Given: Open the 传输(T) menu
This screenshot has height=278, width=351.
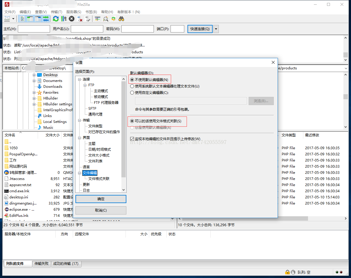Looking at the screenshot, I should [56, 12].
